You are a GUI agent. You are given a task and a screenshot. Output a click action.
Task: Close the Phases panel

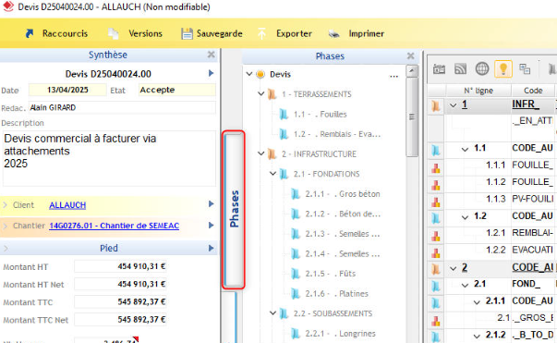point(411,55)
